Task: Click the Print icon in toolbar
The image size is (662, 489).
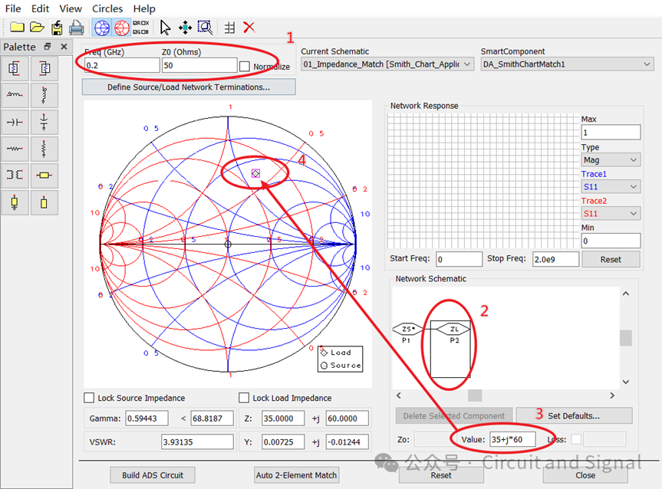Action: [x=77, y=28]
